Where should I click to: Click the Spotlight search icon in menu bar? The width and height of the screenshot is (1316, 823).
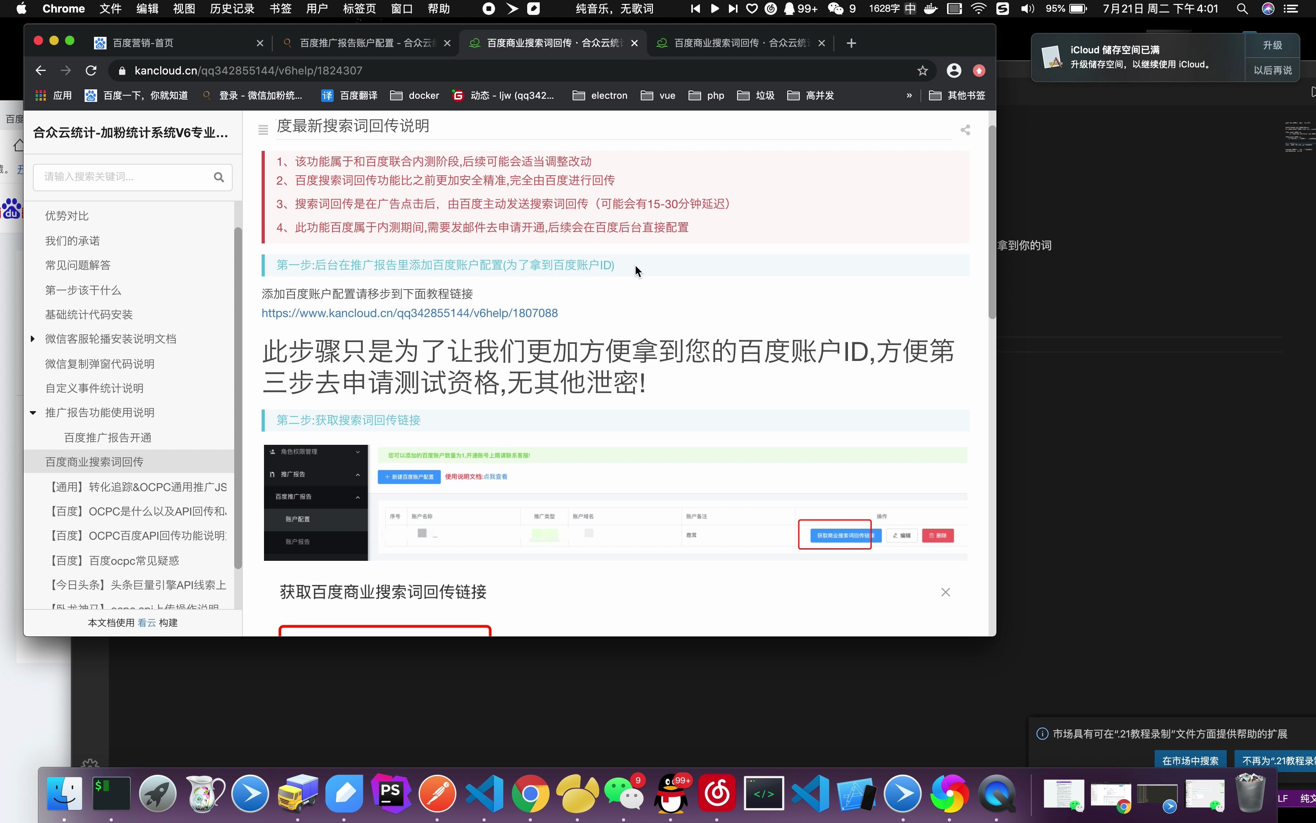pyautogui.click(x=1242, y=9)
